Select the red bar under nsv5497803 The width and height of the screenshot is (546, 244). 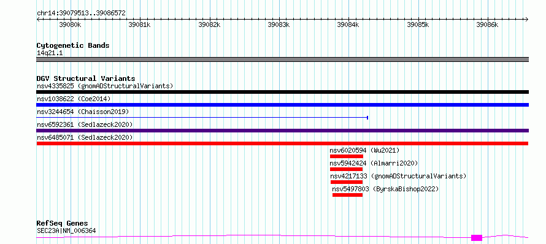347,195
